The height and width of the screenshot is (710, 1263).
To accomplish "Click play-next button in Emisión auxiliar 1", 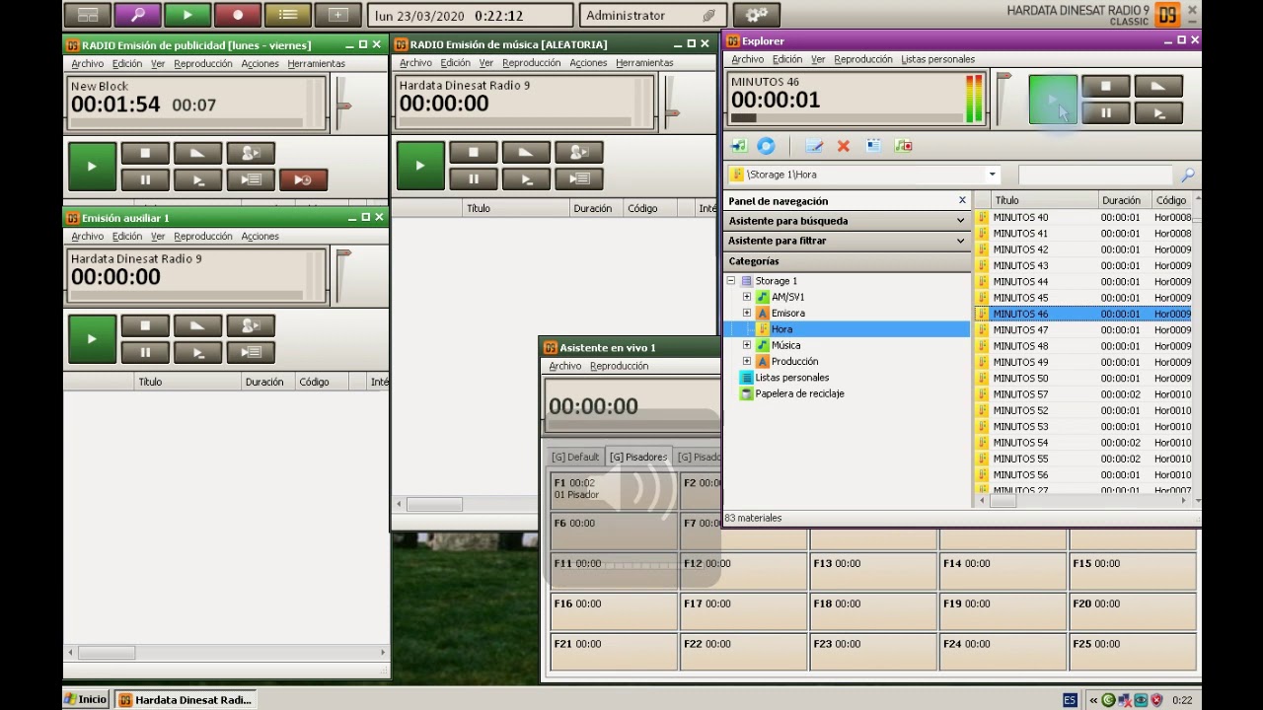I will [x=197, y=352].
